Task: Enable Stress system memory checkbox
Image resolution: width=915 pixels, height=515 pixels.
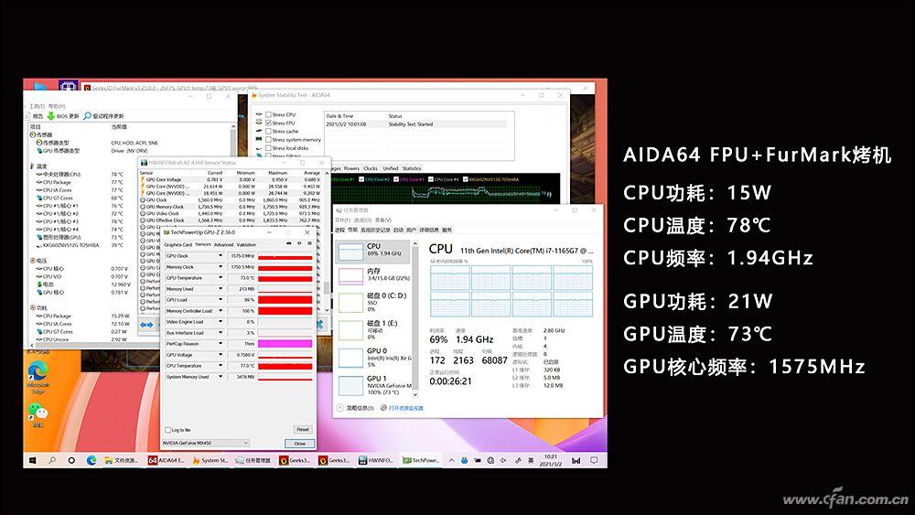Action: pyautogui.click(x=268, y=139)
